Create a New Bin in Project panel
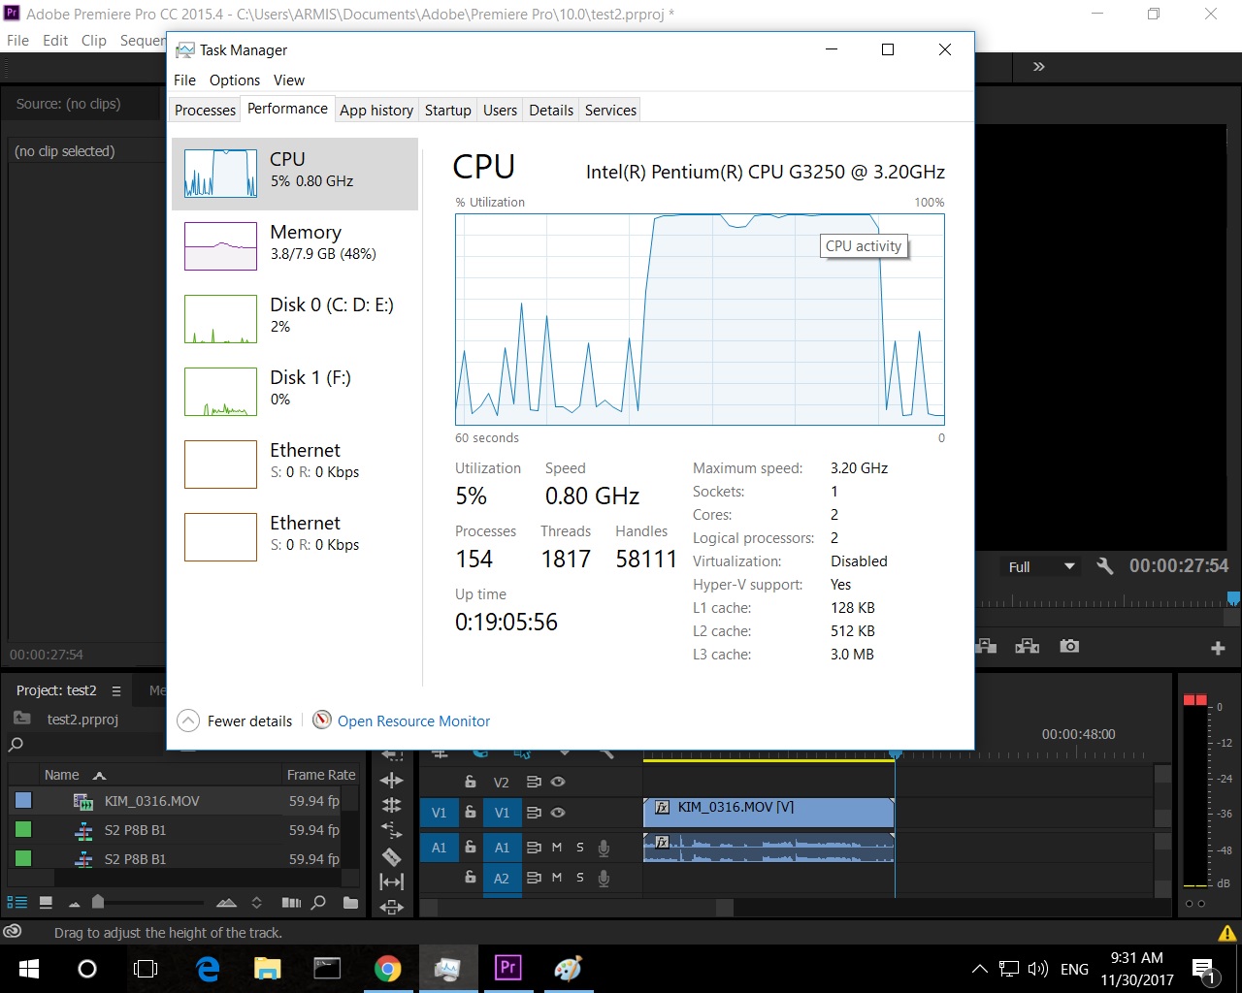The width and height of the screenshot is (1242, 993). [350, 903]
